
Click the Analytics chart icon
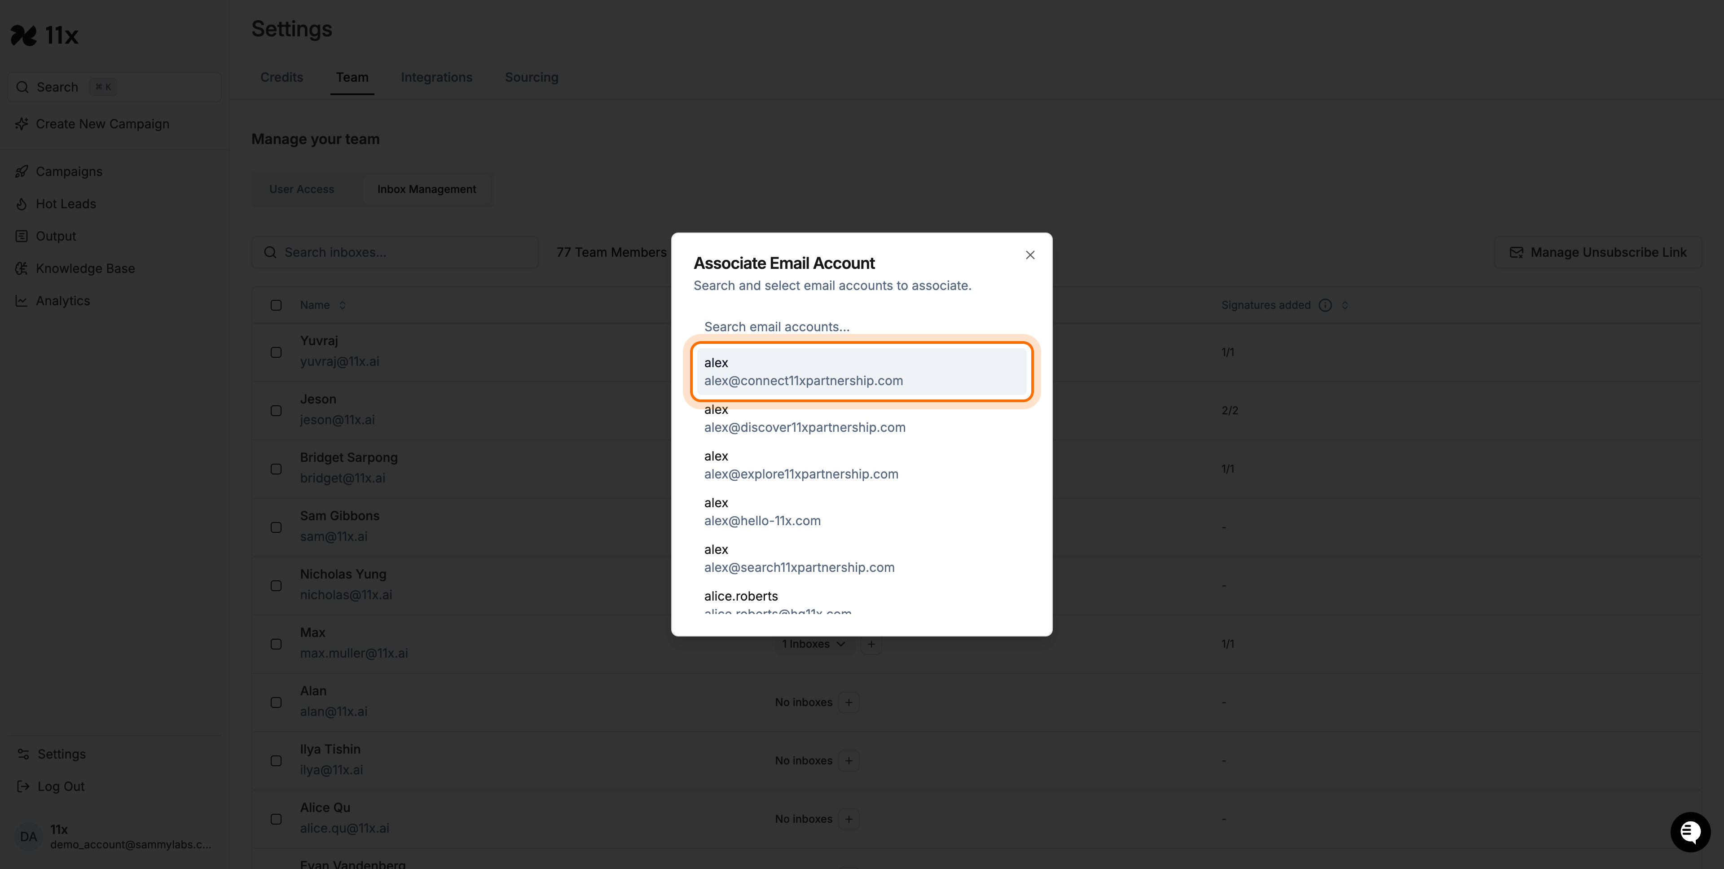(x=22, y=301)
